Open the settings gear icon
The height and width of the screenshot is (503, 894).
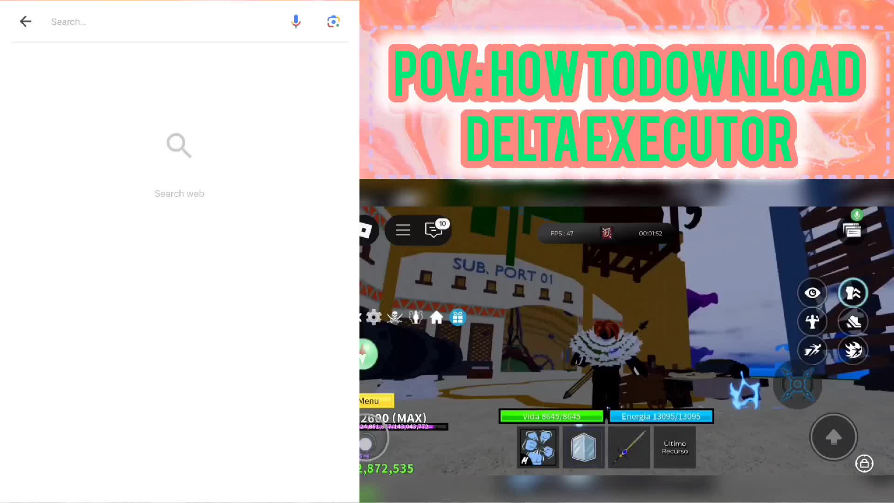point(374,317)
